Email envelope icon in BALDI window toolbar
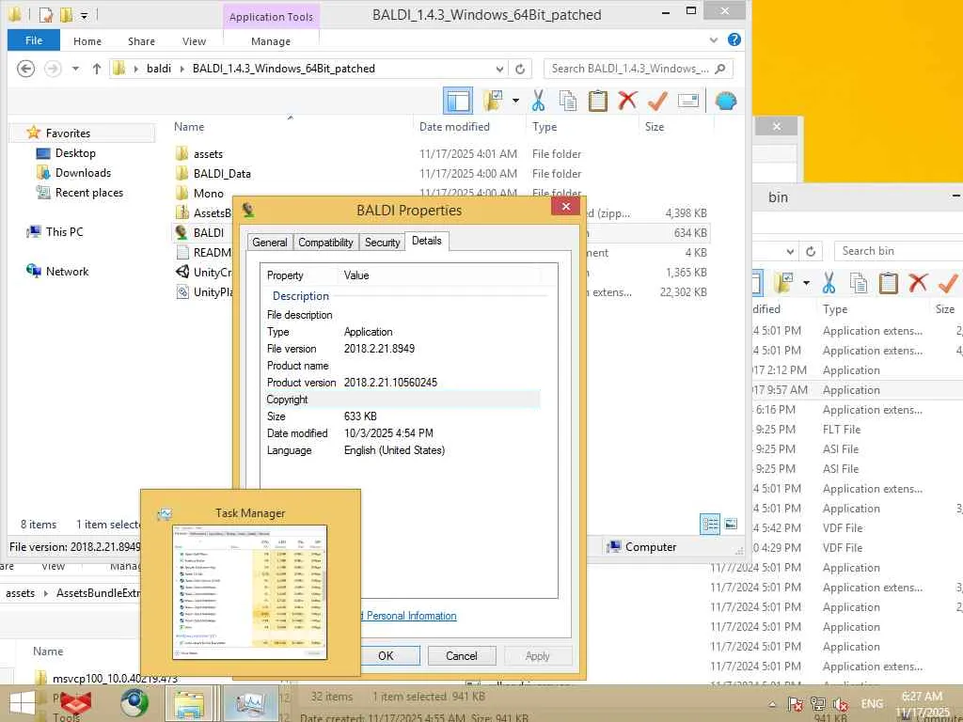The height and width of the screenshot is (722, 963). coord(687,101)
